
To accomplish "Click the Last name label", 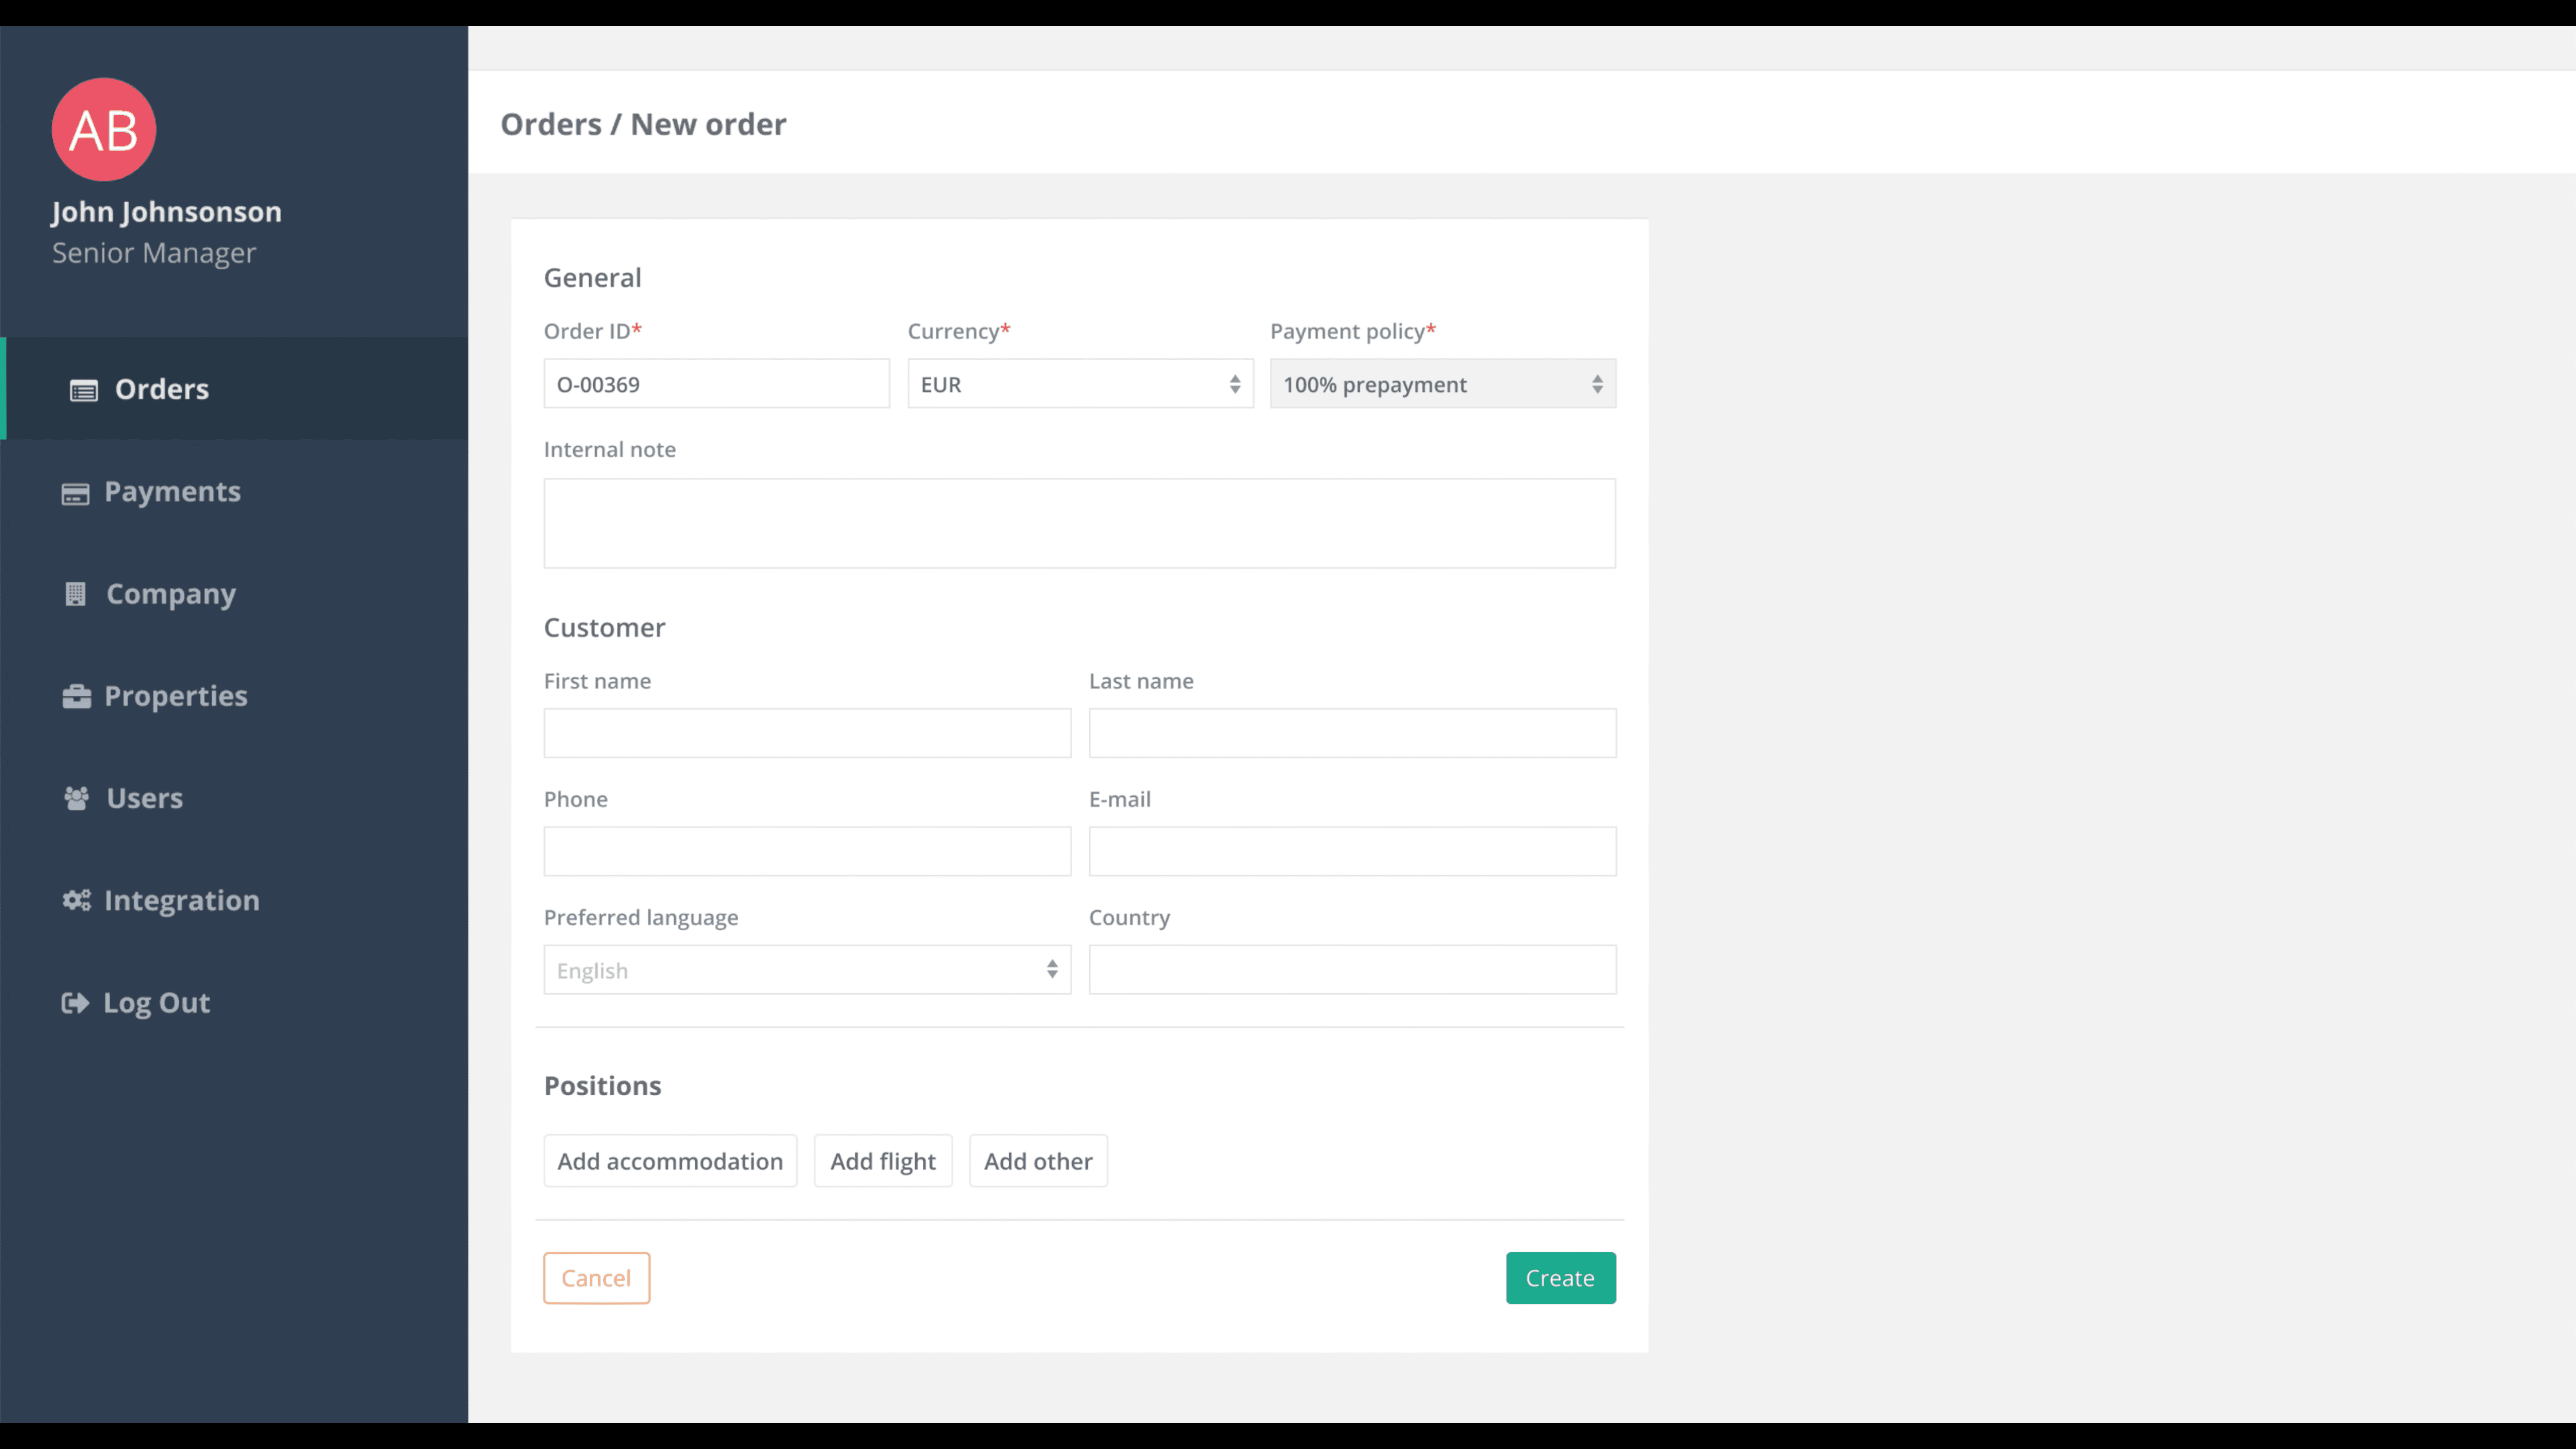I will click(x=1141, y=681).
